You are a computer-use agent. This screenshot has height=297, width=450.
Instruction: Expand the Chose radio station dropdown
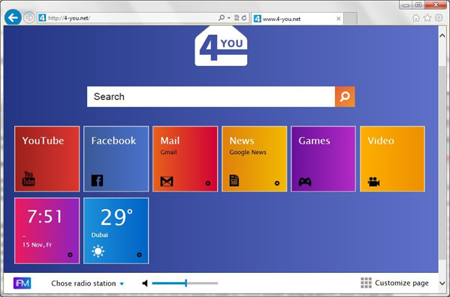(88, 283)
